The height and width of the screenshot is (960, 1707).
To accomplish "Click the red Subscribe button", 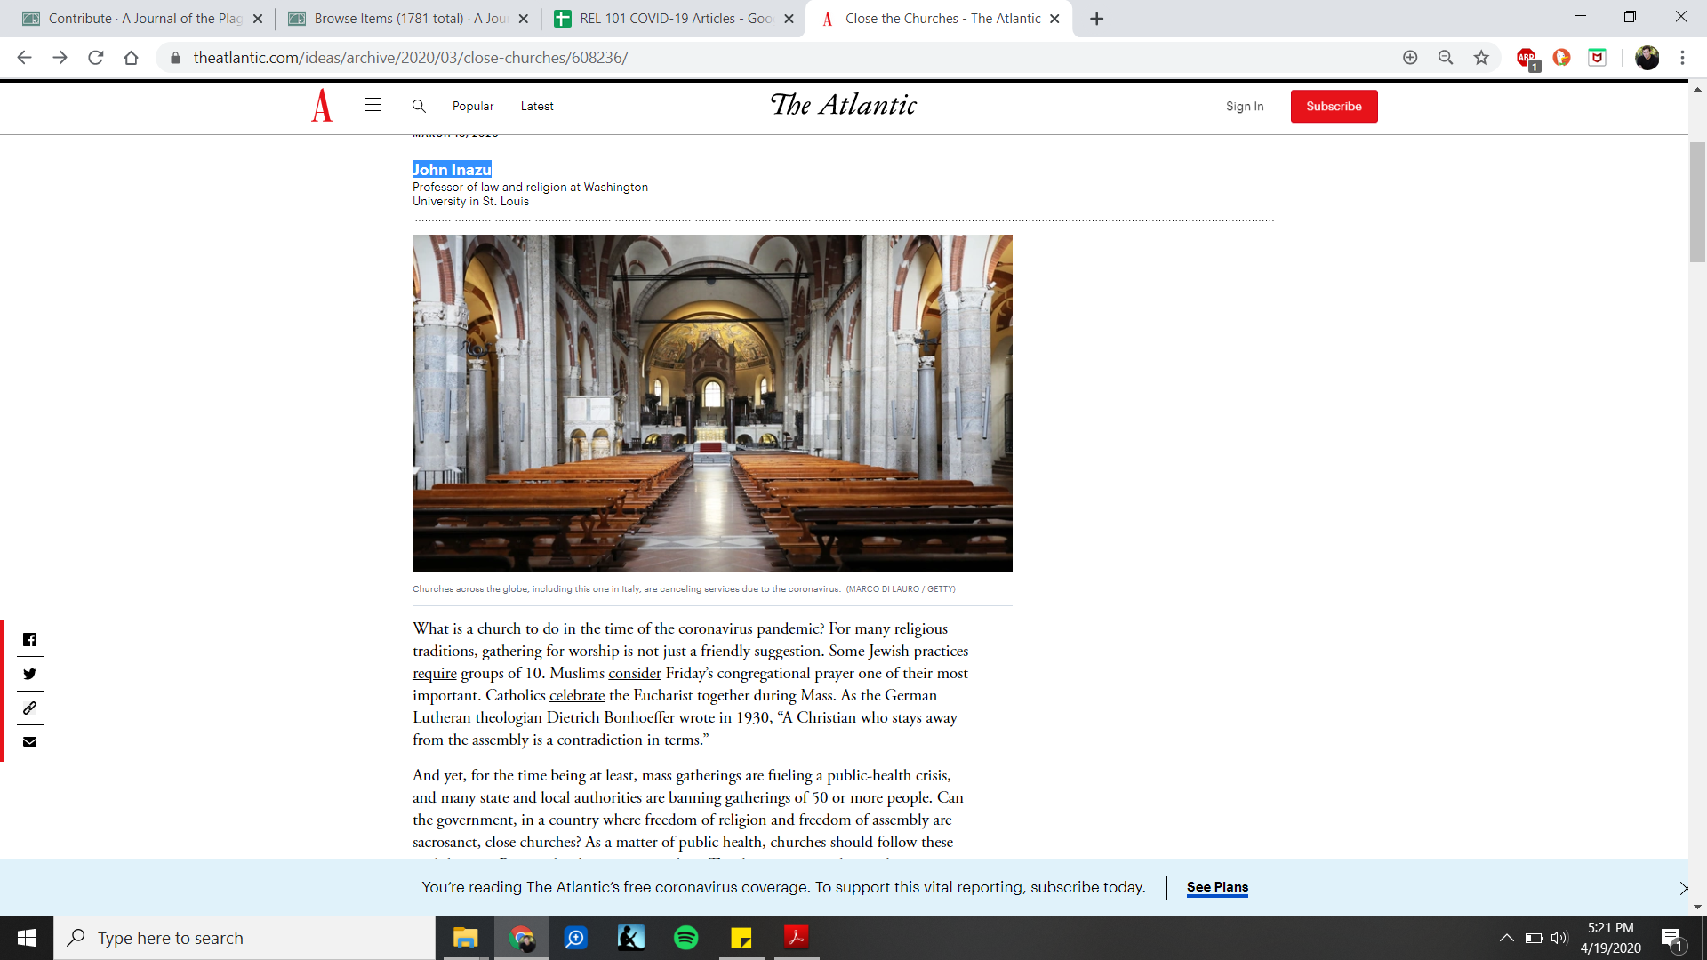I will coord(1334,106).
